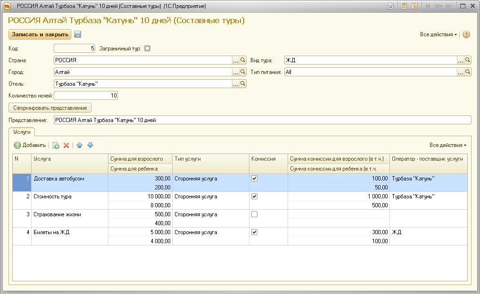Viewport: 480px width, 294px height.
Task: Click the ellipsis selector for Вид тура
Action: click(x=460, y=60)
